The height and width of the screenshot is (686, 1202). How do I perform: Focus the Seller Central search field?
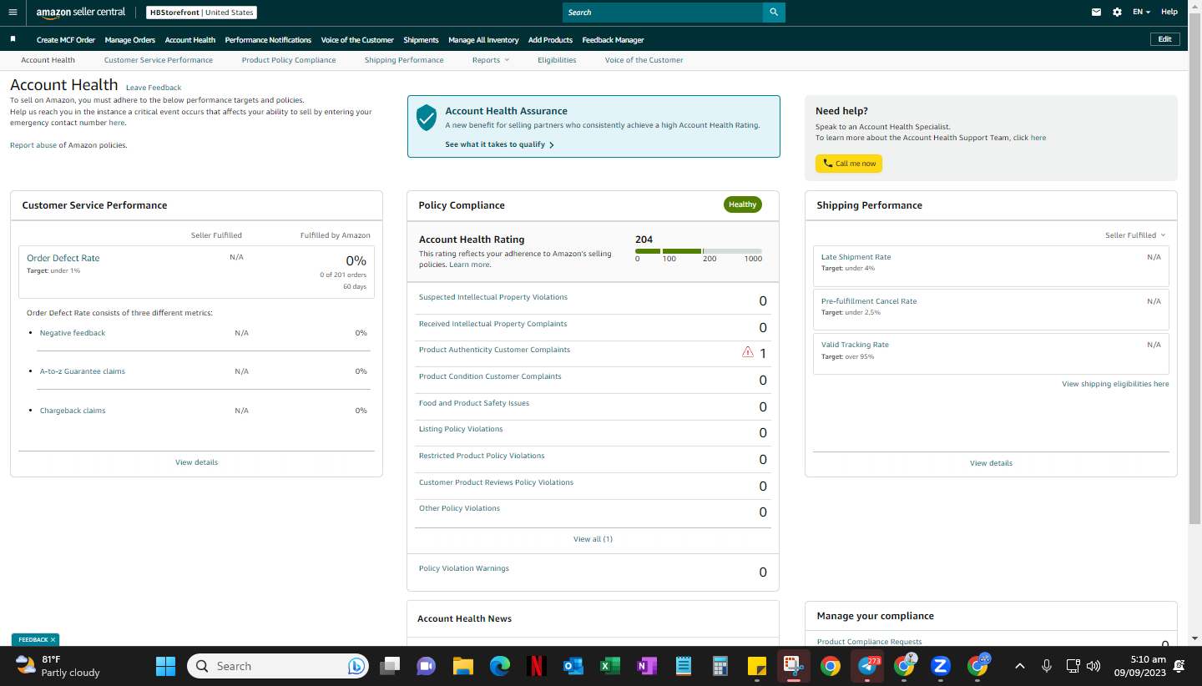tap(663, 13)
